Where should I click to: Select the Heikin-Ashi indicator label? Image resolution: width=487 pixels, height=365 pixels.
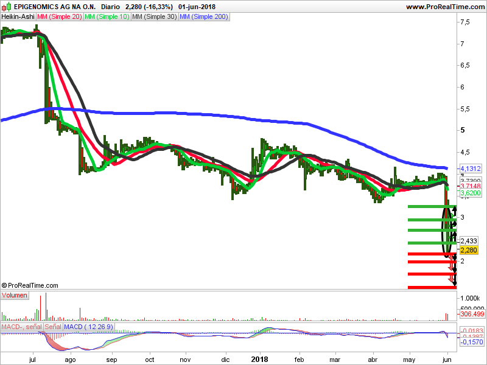pos(18,17)
